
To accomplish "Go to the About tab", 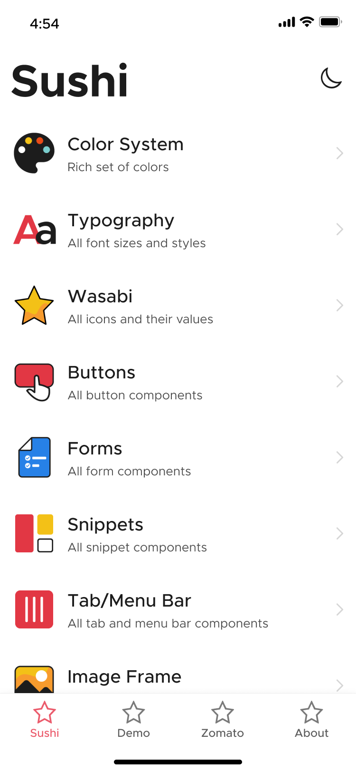I will pyautogui.click(x=311, y=720).
